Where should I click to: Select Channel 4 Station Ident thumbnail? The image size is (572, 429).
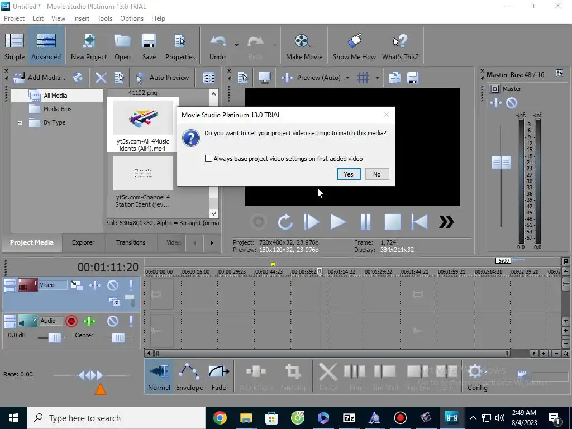click(x=142, y=174)
